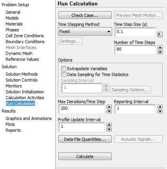Open Data File Quantities dialog
Image resolution: width=167 pixels, height=169 pixels.
click(85, 139)
